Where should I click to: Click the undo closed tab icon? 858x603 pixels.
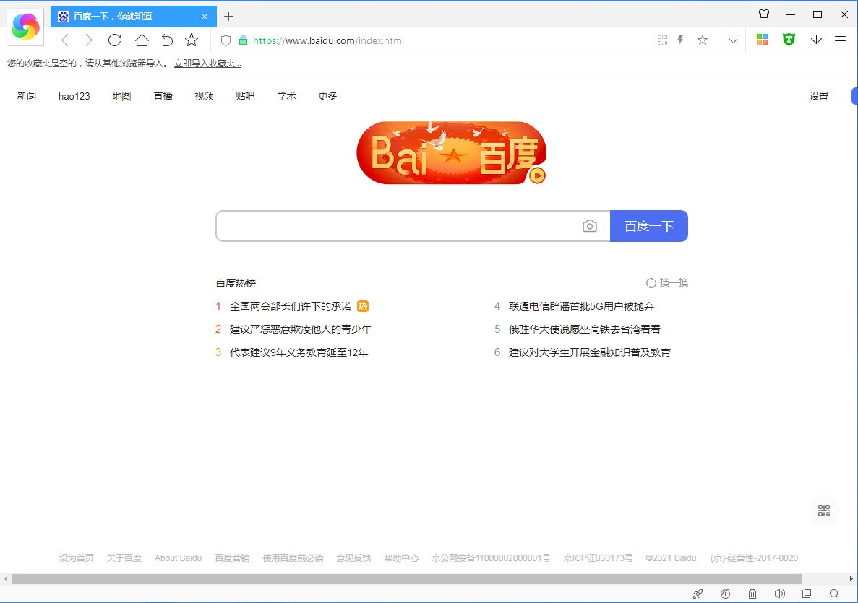167,40
